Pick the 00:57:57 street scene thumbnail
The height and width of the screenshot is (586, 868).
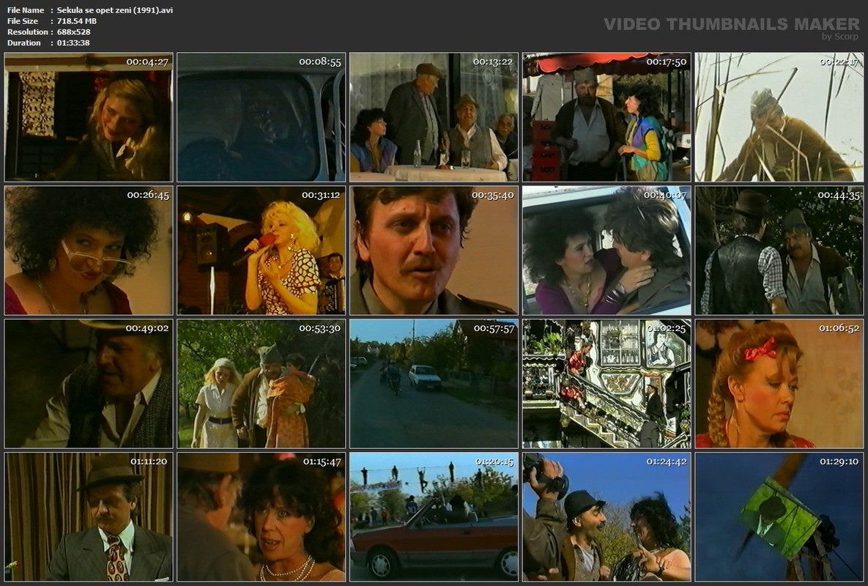(x=434, y=384)
